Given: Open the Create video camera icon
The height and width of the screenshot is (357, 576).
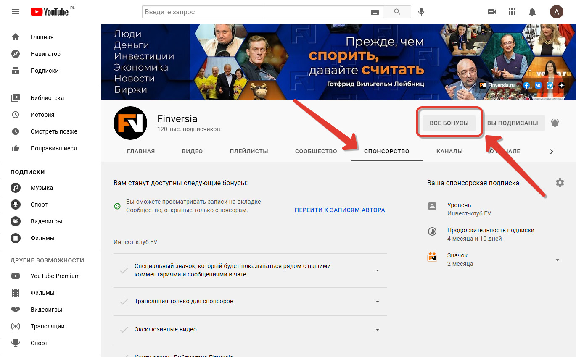Looking at the screenshot, I should coord(492,12).
